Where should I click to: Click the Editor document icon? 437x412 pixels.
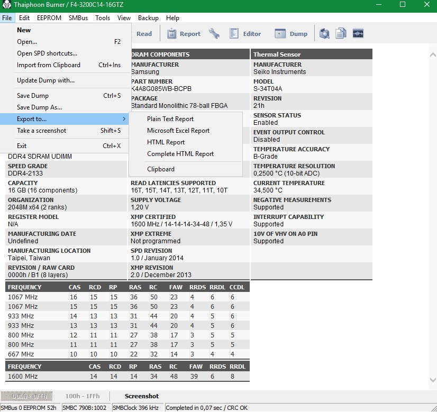click(x=233, y=33)
